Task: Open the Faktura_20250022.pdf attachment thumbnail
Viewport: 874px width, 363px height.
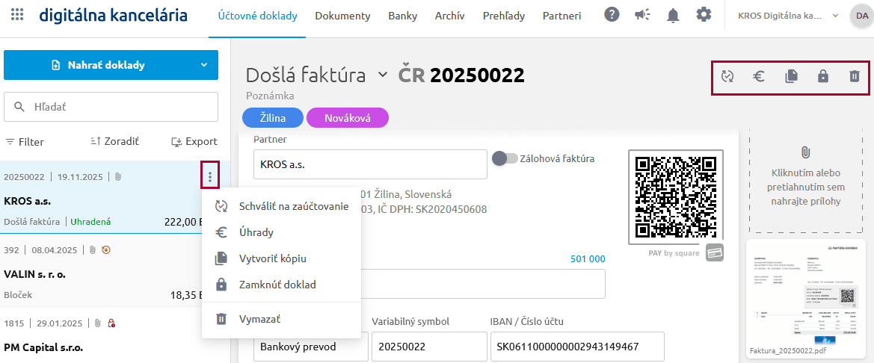Action: pos(805,295)
